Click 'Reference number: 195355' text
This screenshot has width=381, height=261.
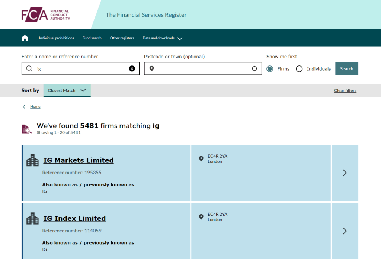pyautogui.click(x=72, y=173)
